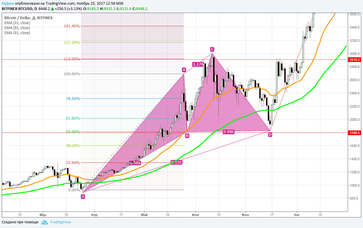Click the 1.174 ratio label
The width and height of the screenshot is (363, 228).
[x=198, y=64]
